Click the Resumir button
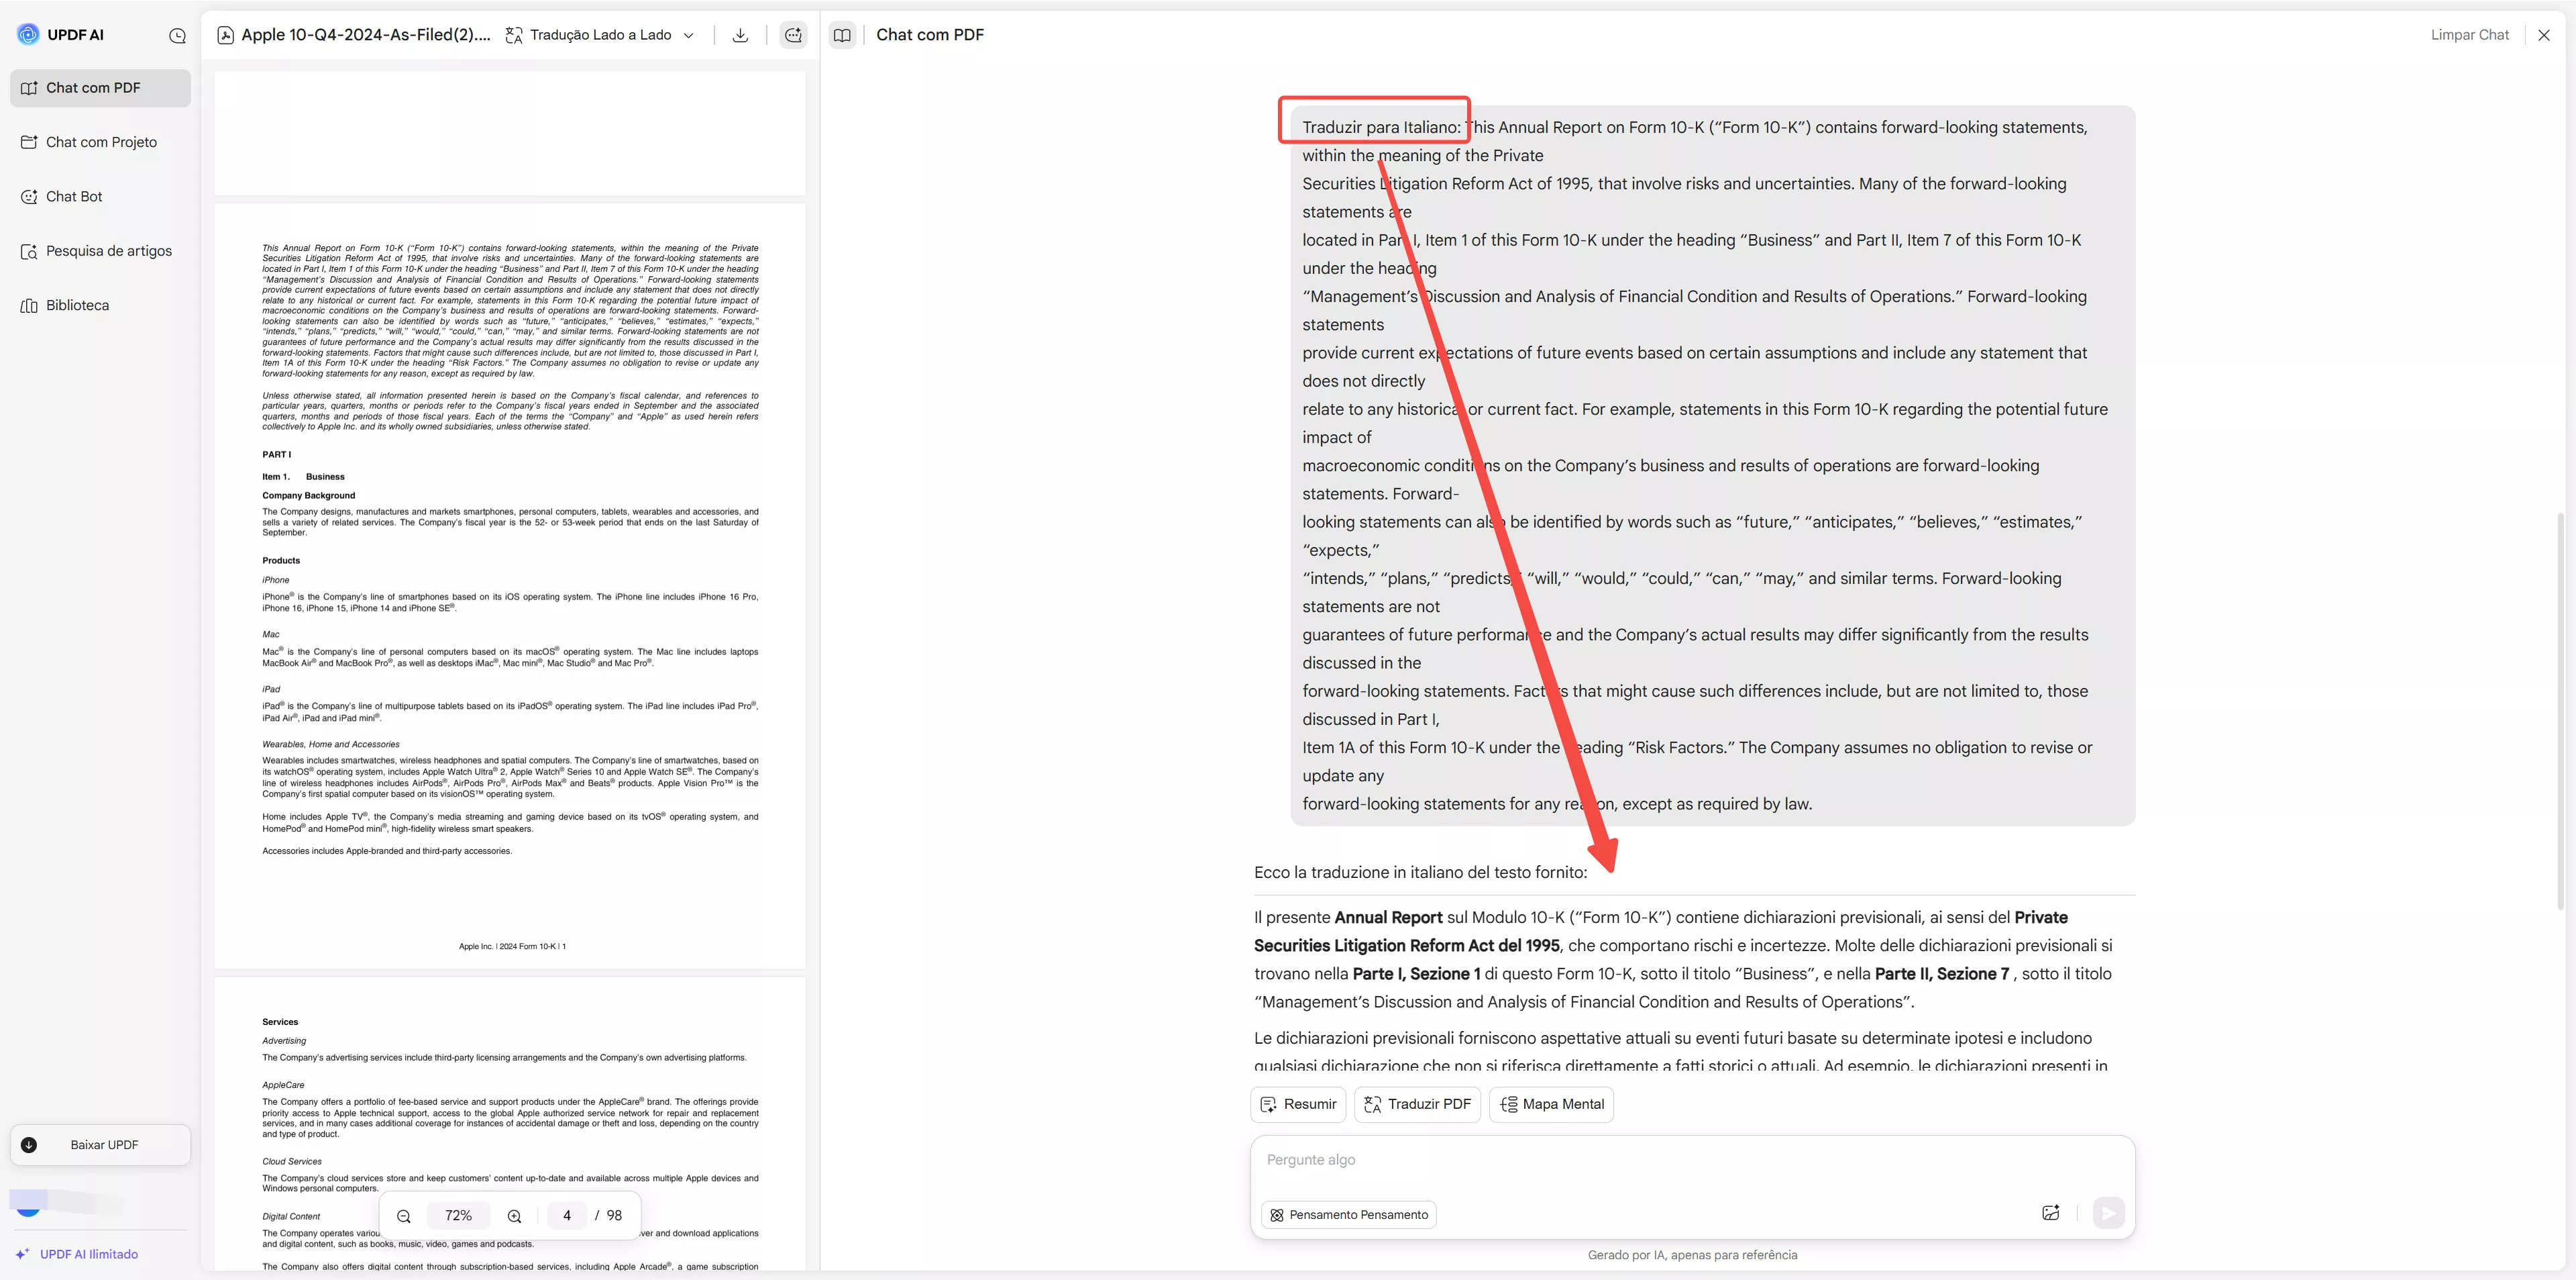2576x1280 pixels. [1298, 1104]
